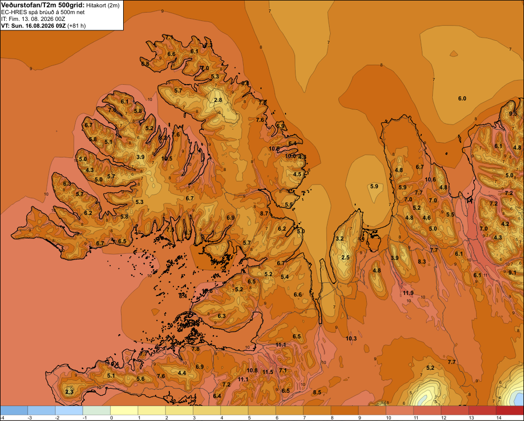Image resolution: width=524 pixels, height=421 pixels.
Task: Click the 8.4 temperature value
Action: (x=182, y=296)
